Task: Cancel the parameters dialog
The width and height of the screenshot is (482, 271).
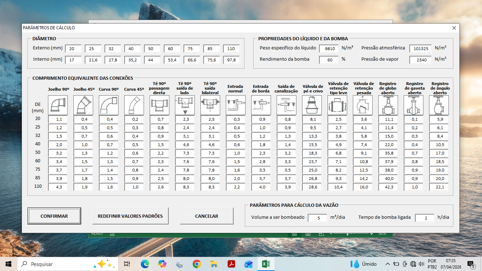Action: point(206,216)
